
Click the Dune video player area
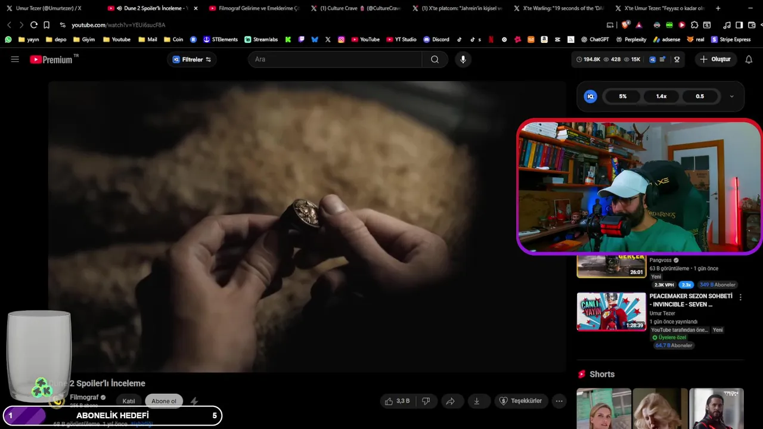click(x=307, y=226)
